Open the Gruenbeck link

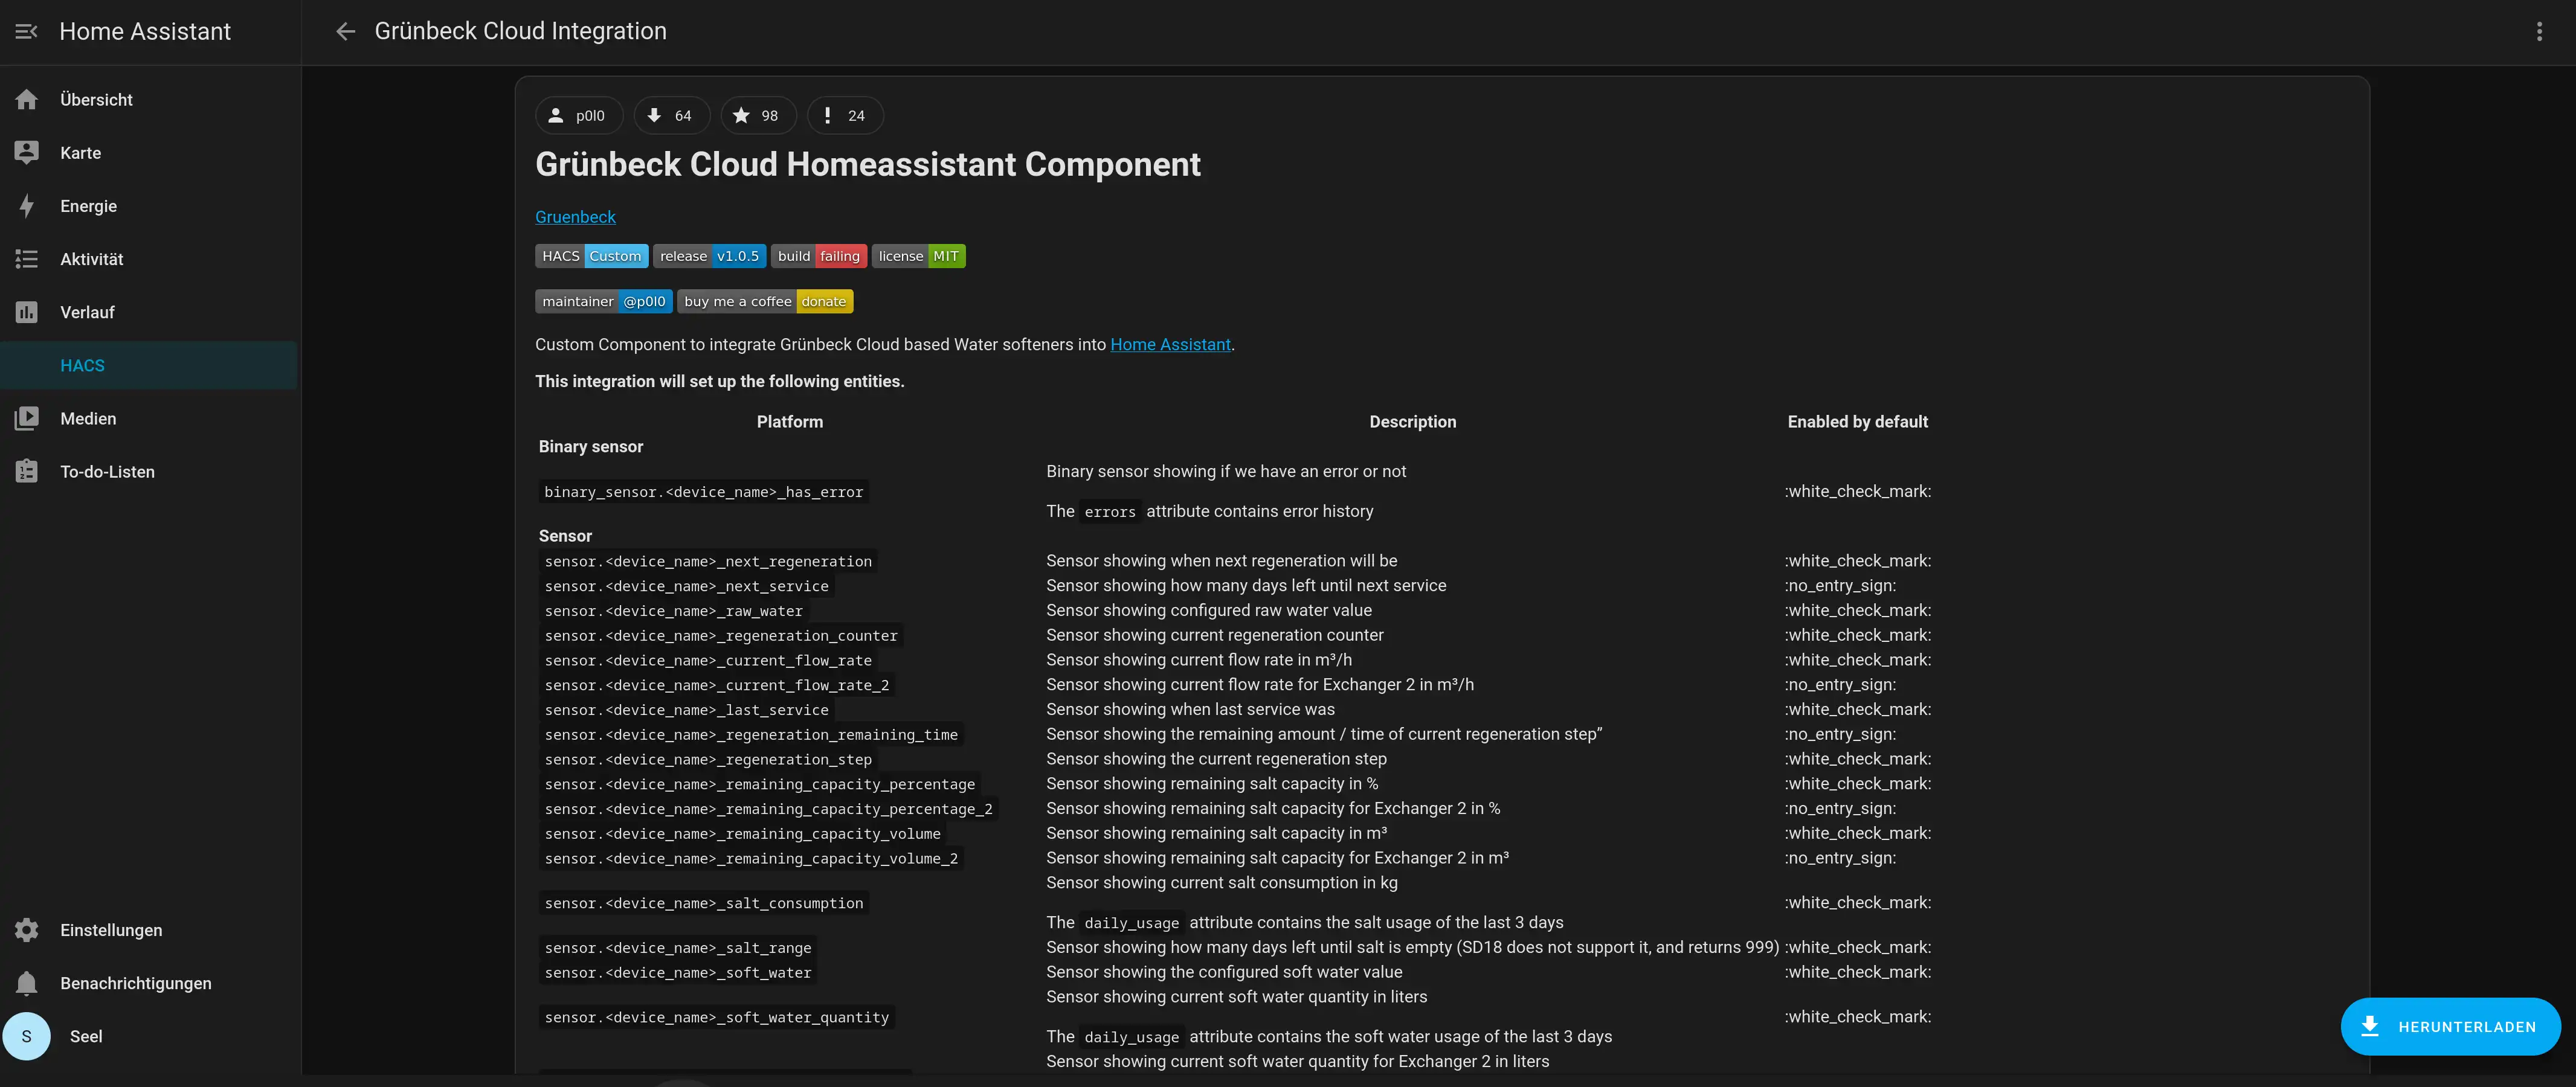(575, 217)
